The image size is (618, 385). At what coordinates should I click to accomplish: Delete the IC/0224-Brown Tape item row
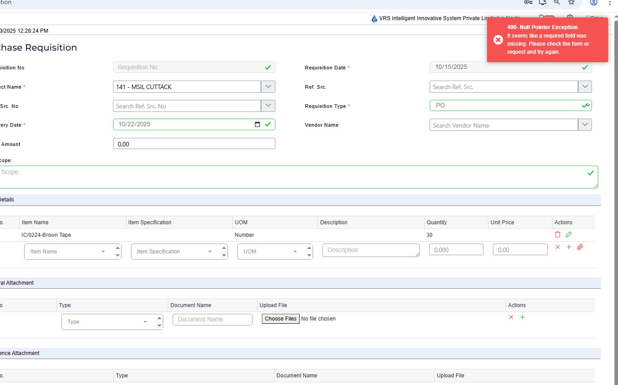[557, 235]
